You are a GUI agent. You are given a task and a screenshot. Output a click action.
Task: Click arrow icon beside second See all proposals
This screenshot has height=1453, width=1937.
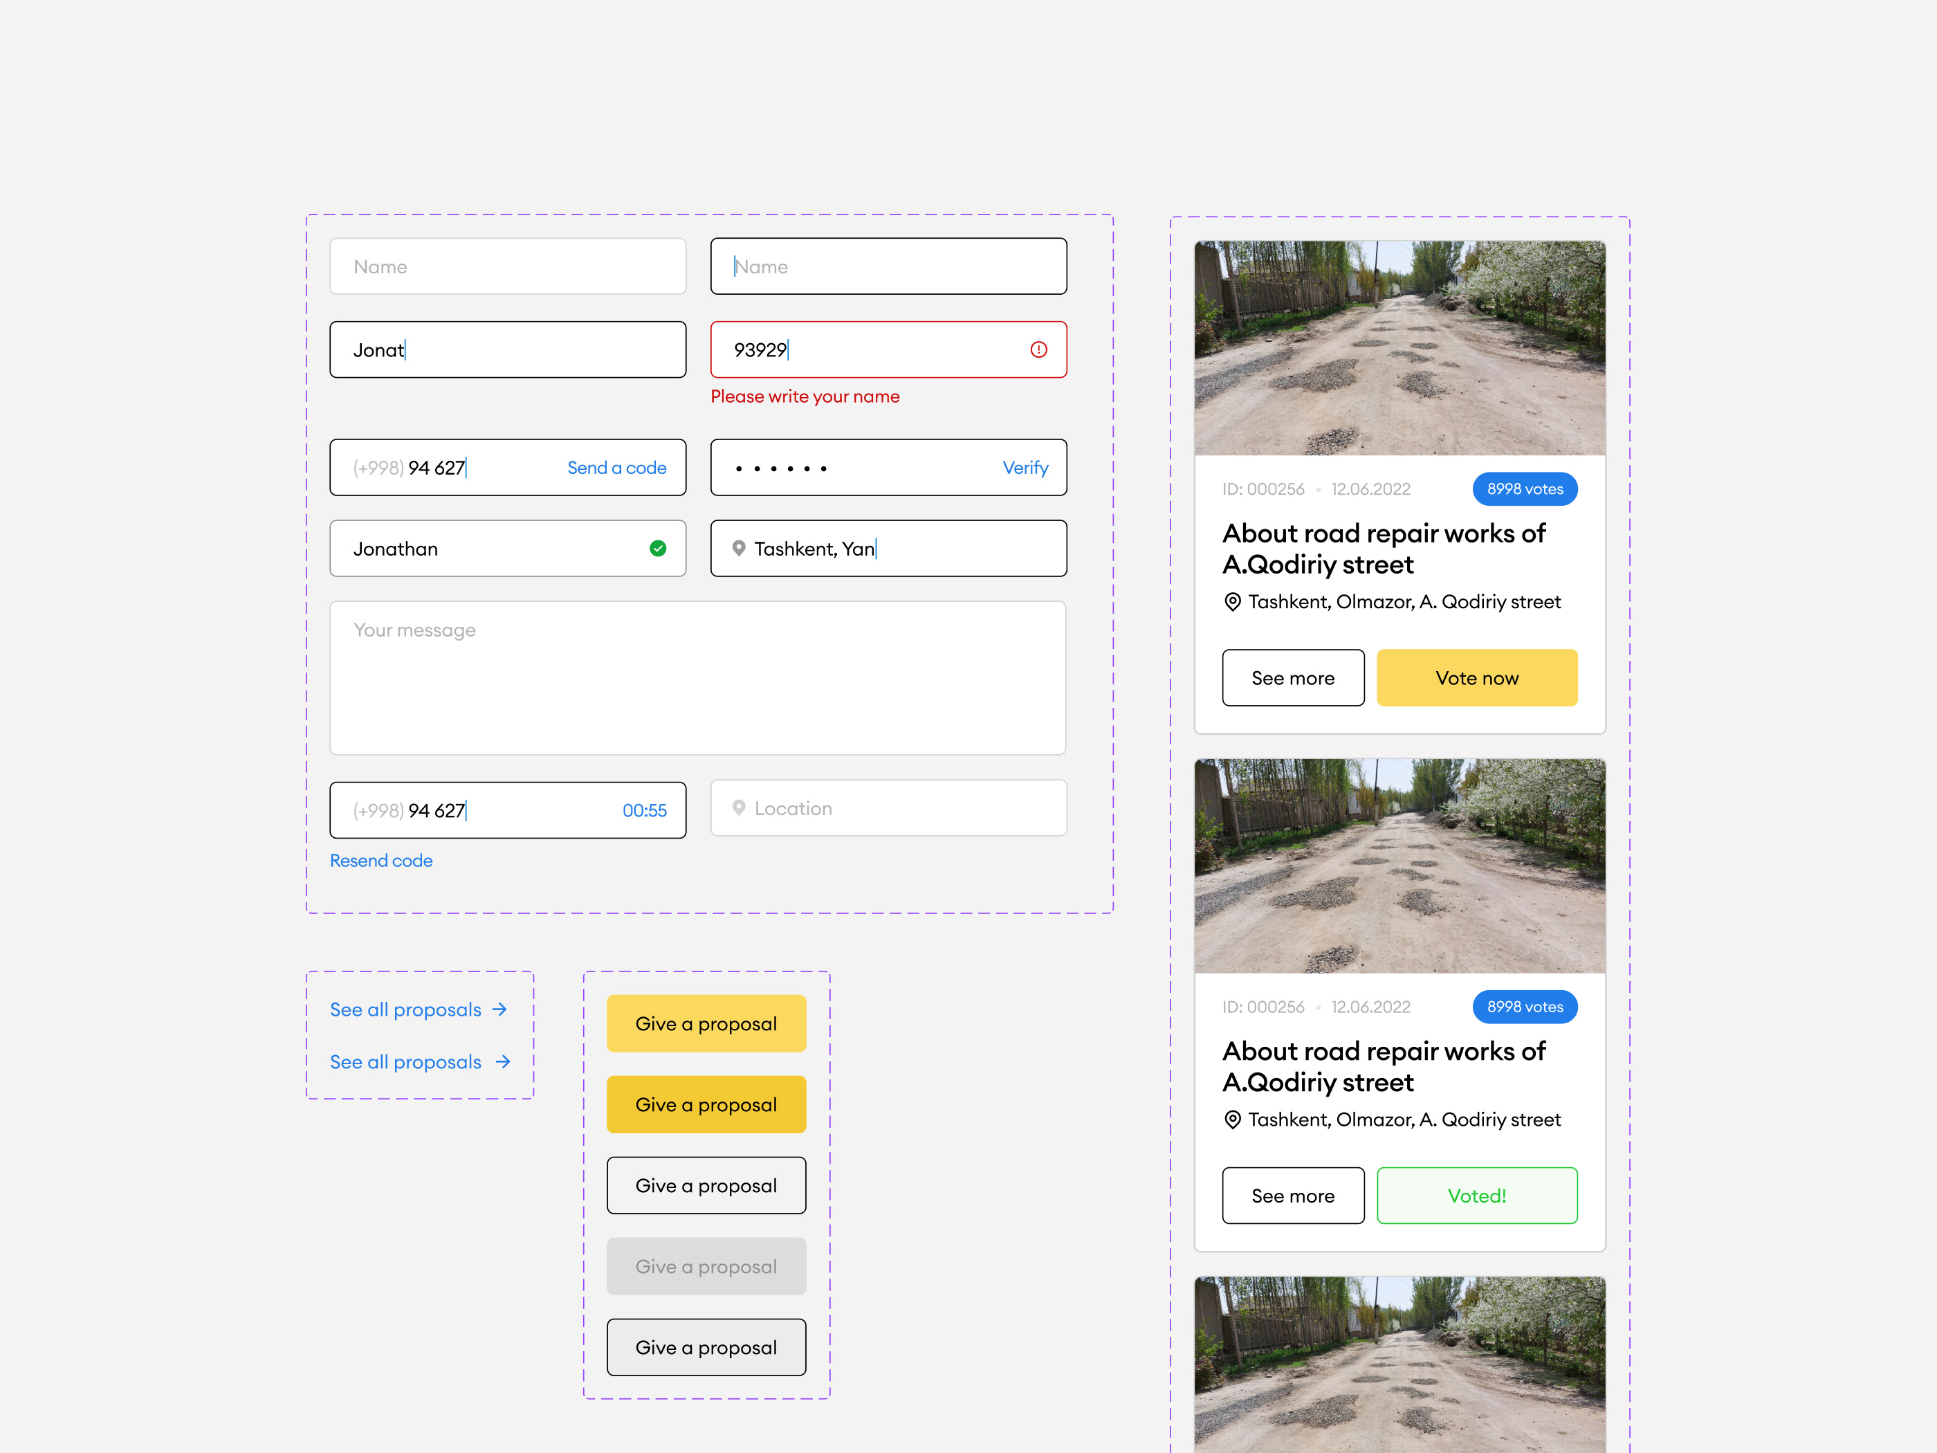point(503,1061)
